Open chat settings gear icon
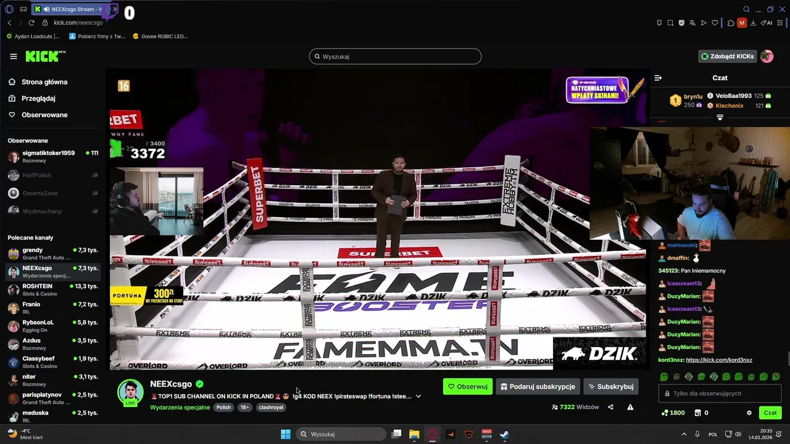The width and height of the screenshot is (790, 444). click(749, 413)
